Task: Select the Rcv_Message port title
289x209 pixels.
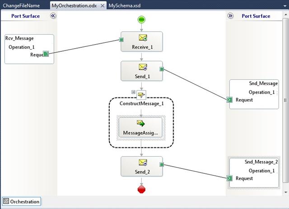Action: (19, 38)
